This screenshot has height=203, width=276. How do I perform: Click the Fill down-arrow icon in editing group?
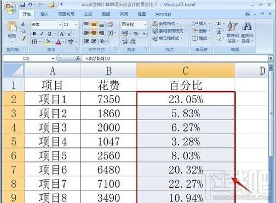(219, 31)
